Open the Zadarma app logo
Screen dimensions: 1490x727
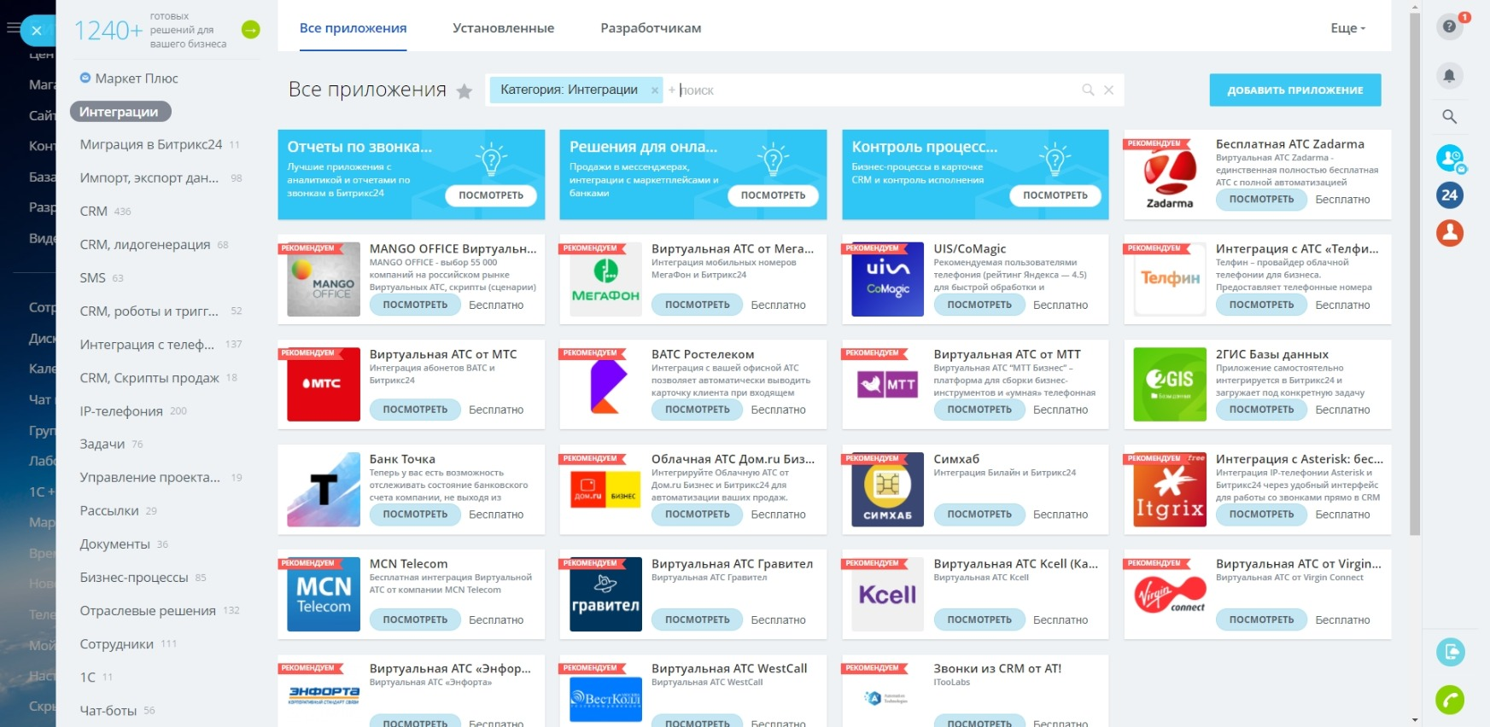(1170, 174)
